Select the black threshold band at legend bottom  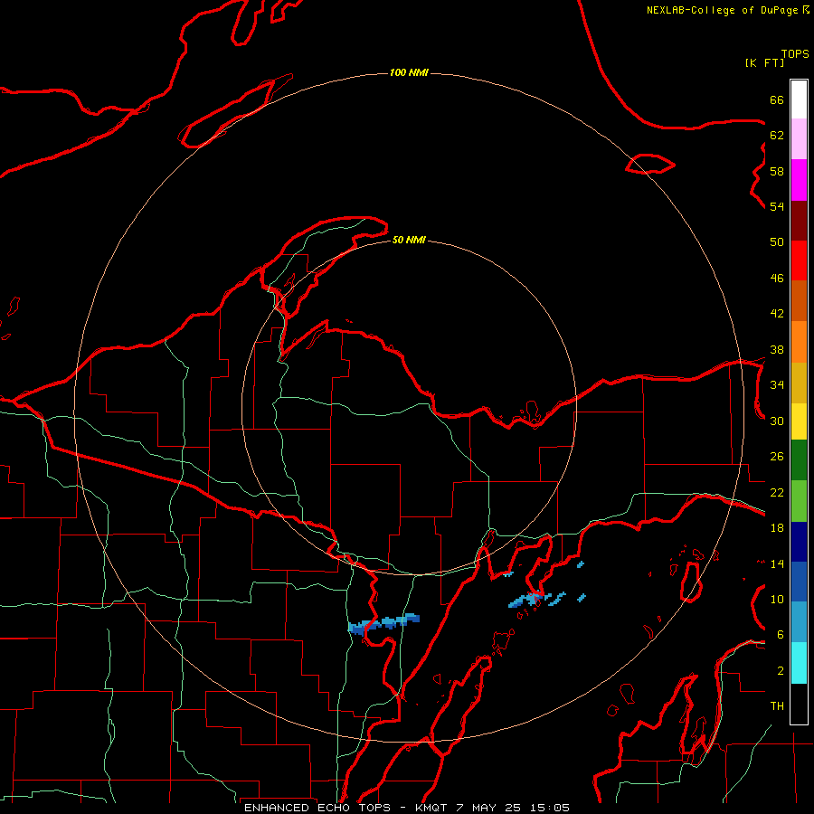[799, 704]
